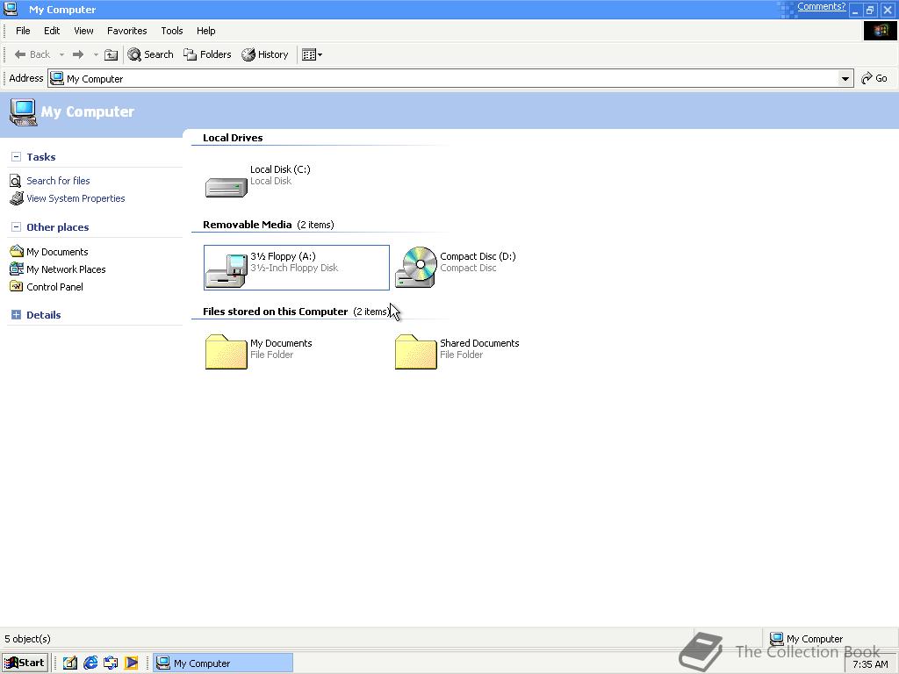Screen dimensions: 899x674
Task: Click the Go button
Action: [x=874, y=78]
